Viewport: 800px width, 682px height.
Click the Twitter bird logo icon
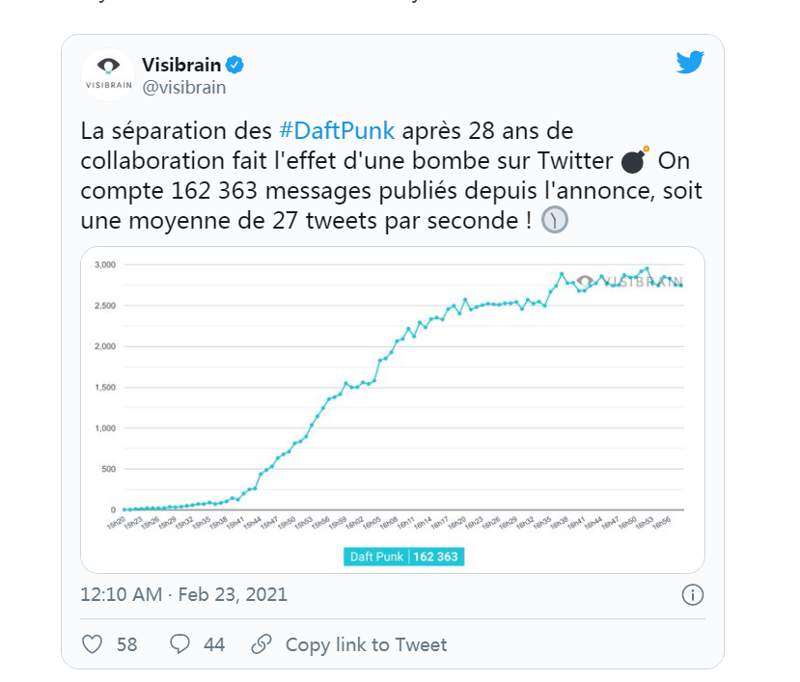click(690, 63)
